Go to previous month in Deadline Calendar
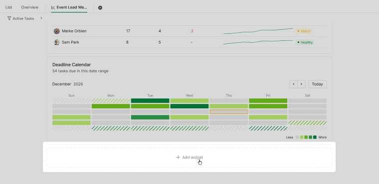The image size is (379, 184). point(294,84)
